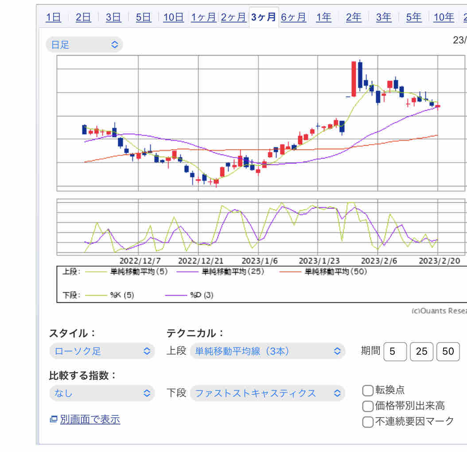Click the 2022/12/21 axis date label
Viewport: 467px width, 452px height.
pos(201,261)
